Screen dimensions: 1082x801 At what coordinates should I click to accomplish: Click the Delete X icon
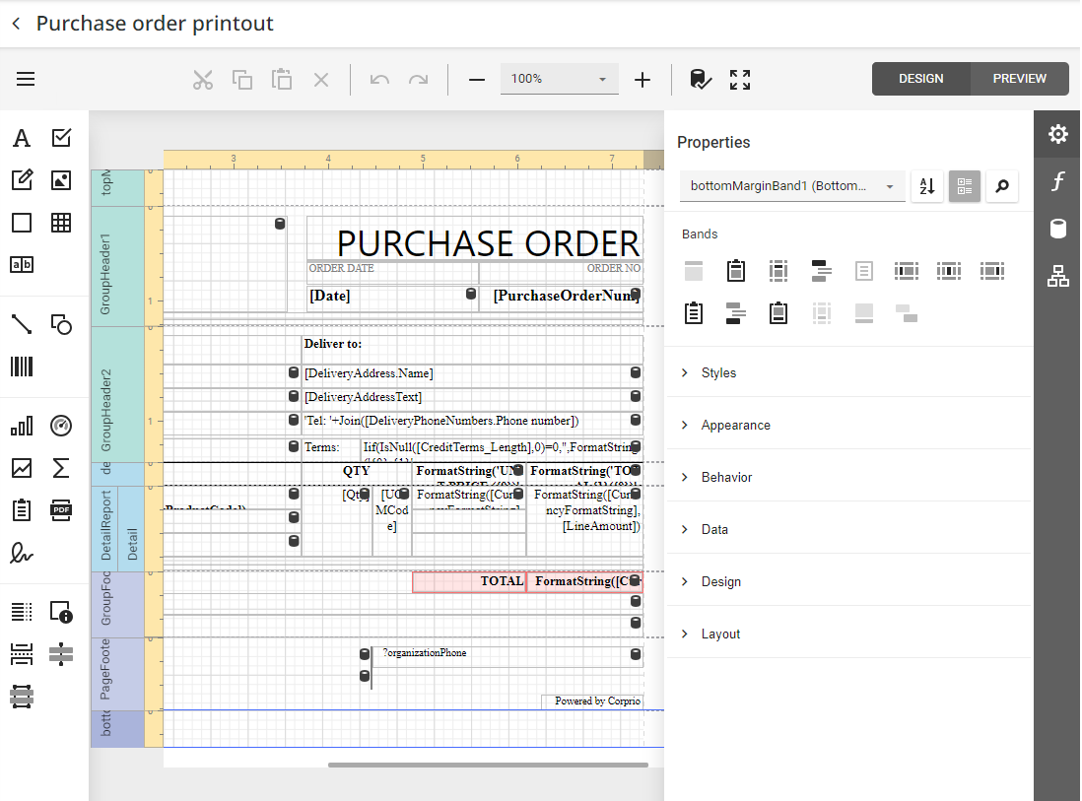click(321, 80)
